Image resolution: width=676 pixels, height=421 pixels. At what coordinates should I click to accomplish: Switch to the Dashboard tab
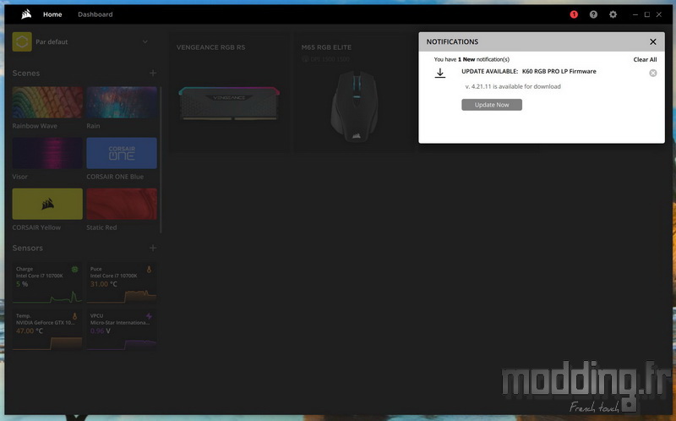pyautogui.click(x=95, y=14)
